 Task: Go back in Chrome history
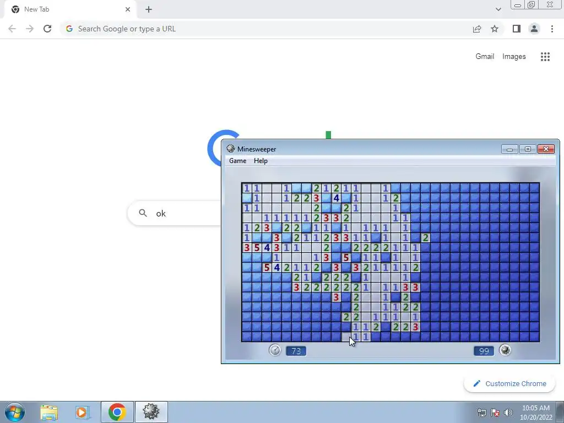click(12, 29)
